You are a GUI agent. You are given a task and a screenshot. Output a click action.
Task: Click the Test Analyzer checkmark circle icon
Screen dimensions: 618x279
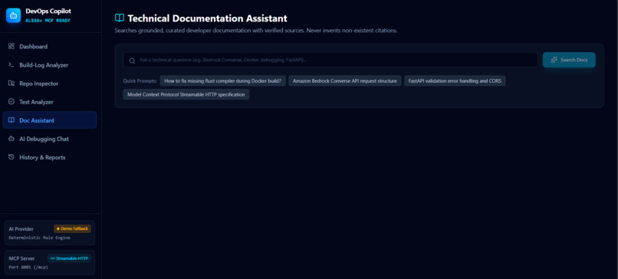[x=12, y=102]
